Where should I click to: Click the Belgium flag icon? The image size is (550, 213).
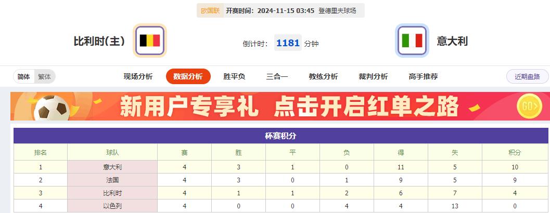[150, 41]
